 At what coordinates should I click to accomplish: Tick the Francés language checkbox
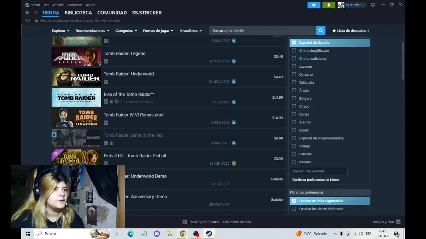294,154
